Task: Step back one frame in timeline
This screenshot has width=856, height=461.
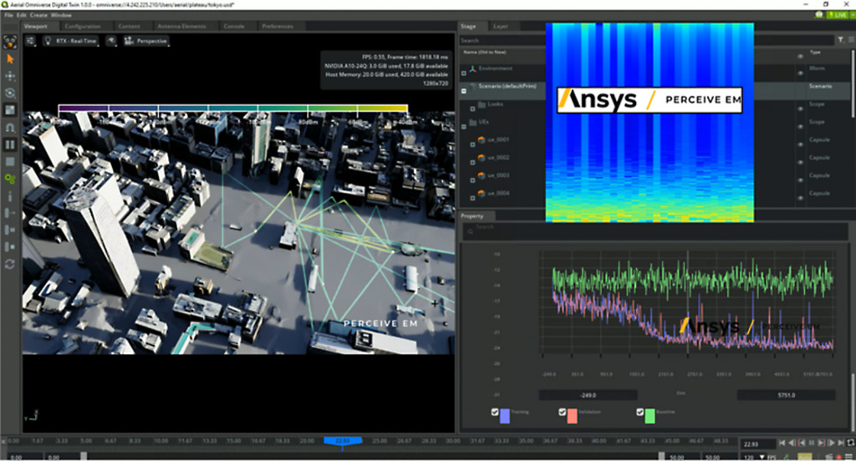Action: [792, 443]
